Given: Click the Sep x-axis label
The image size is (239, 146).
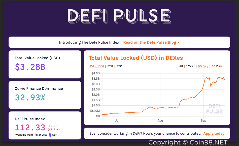Looking at the screenshot, I should 203,121.
